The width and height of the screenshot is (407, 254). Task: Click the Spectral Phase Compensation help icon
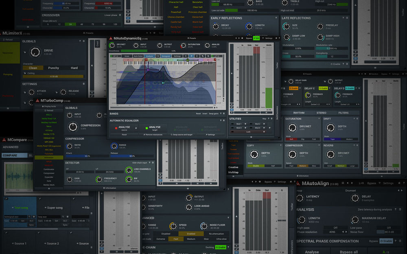pos(396,241)
